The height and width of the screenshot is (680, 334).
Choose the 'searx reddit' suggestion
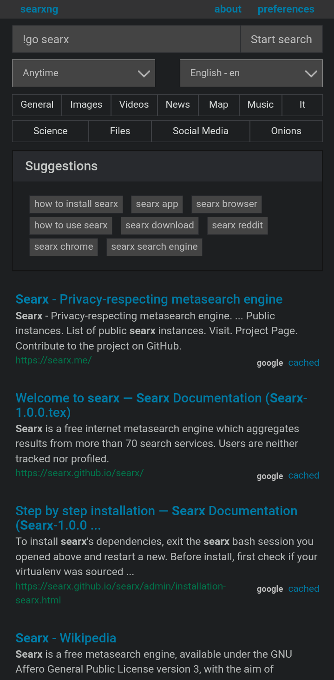[x=237, y=226]
